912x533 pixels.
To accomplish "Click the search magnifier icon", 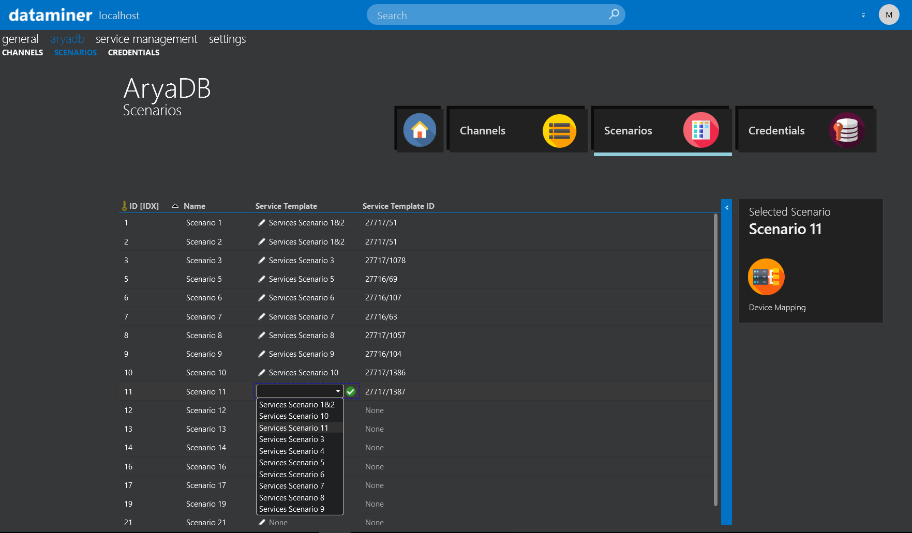I will [614, 14].
